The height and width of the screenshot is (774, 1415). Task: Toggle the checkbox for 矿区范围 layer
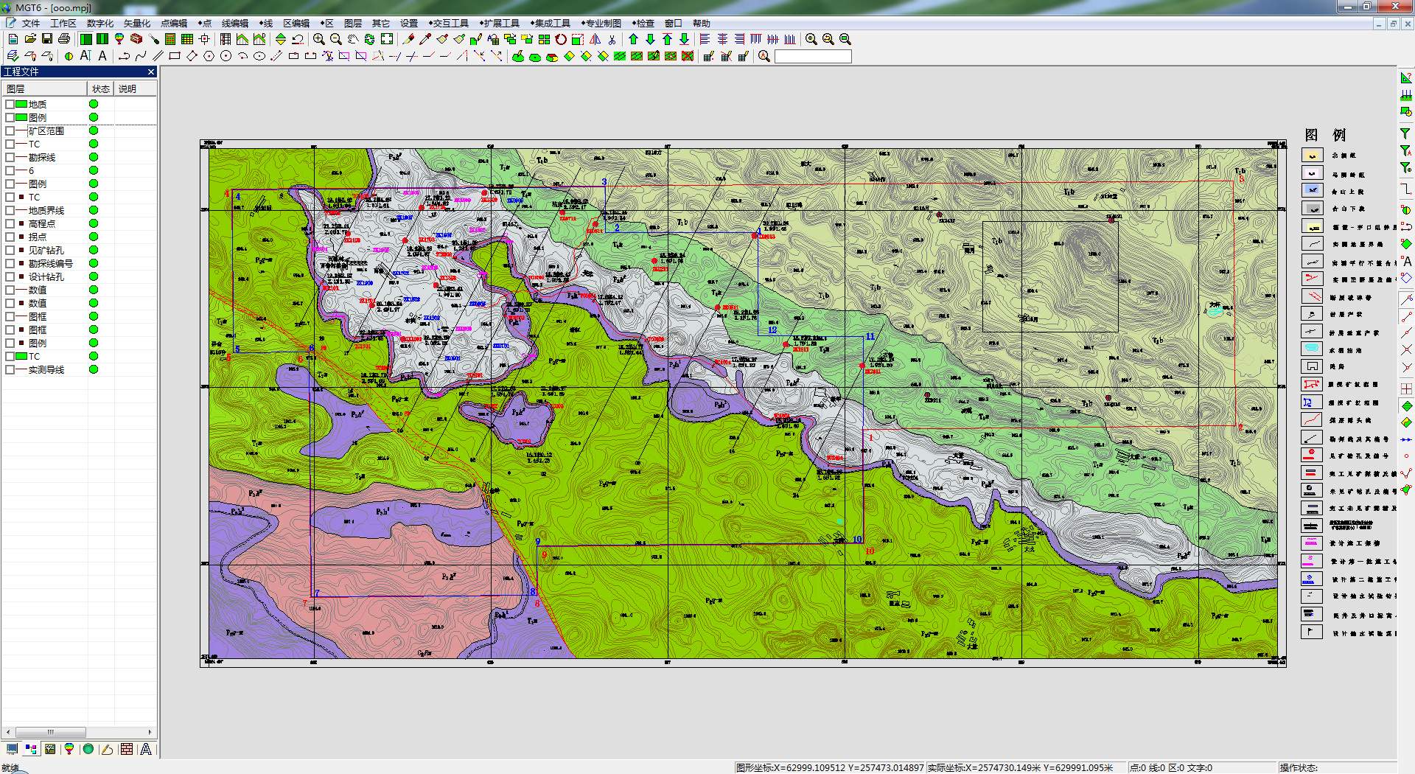[10, 131]
